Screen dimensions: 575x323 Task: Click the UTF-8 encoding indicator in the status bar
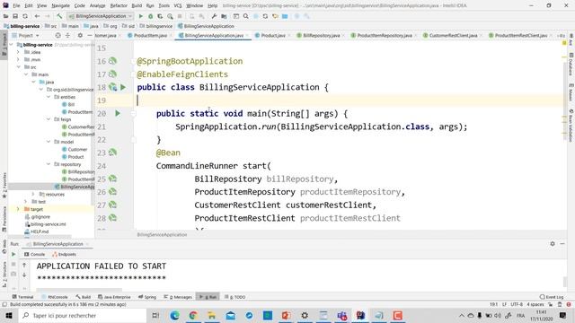click(517, 304)
